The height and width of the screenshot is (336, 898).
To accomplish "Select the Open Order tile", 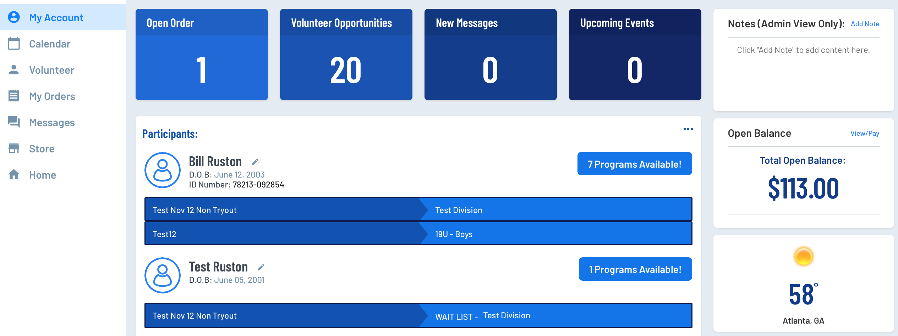I will (202, 55).
